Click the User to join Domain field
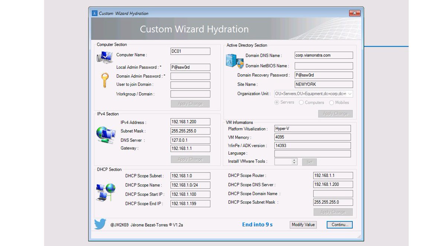 (x=190, y=85)
